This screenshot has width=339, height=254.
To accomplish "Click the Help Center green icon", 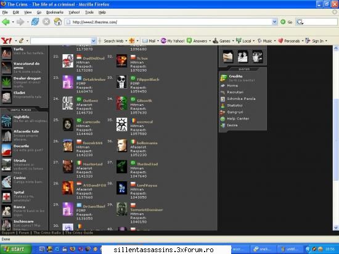I will tap(223, 119).
